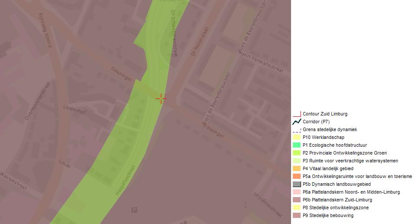The image size is (419, 224).
Task: Click the Rijksweg Noord street label
Action: (45, 30)
